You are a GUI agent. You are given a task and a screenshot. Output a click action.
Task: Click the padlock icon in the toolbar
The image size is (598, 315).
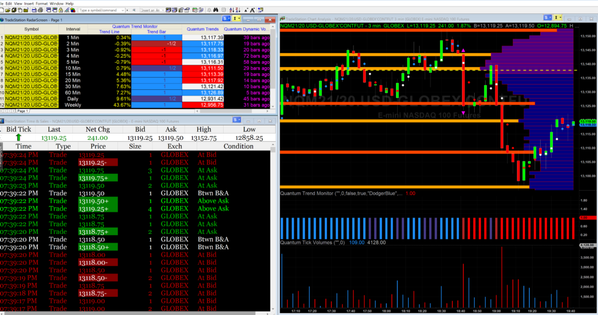(61, 10)
